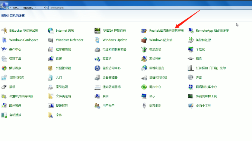Open the Windows 防火墙 brick wall icon

click(144, 40)
